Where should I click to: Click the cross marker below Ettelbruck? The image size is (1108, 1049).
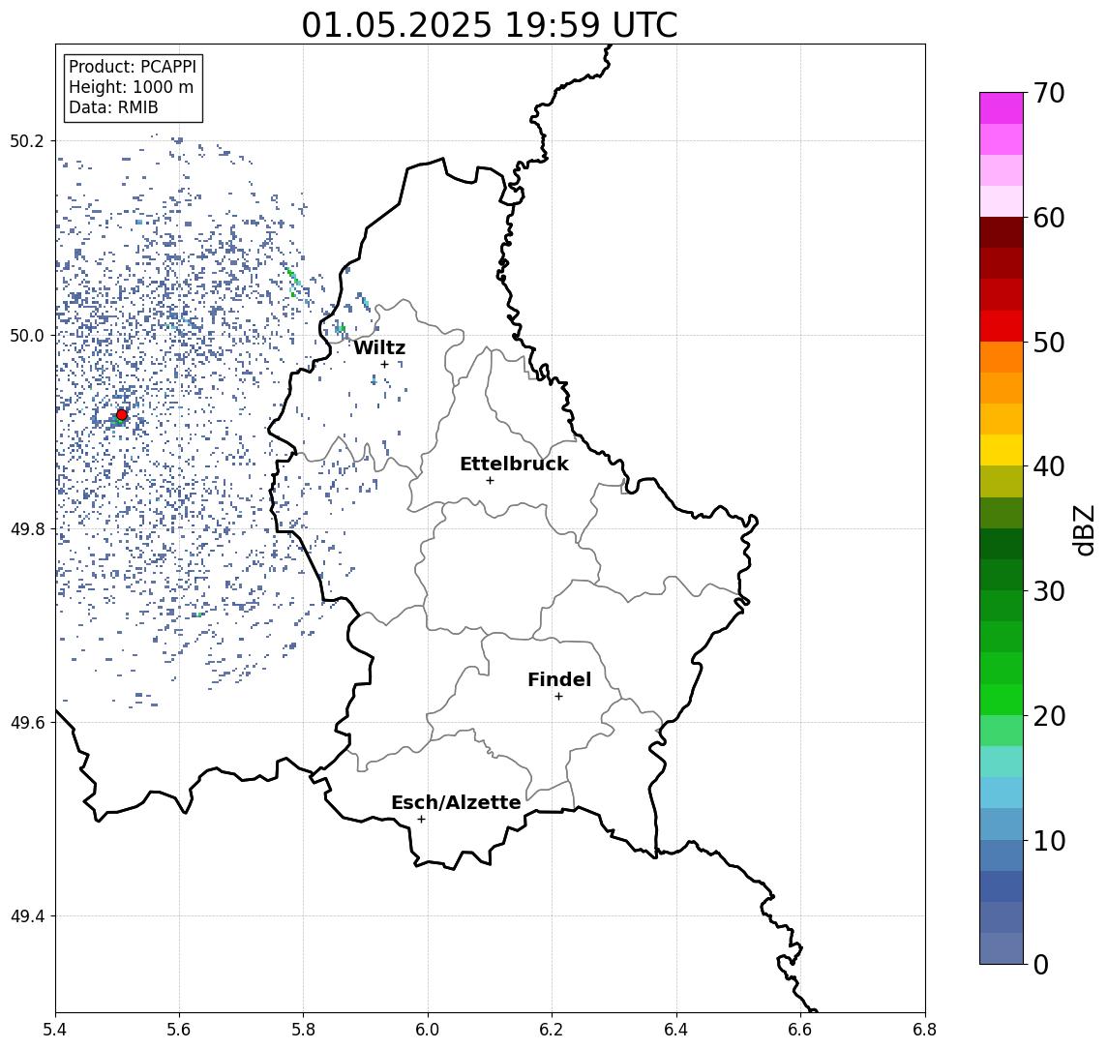(490, 481)
